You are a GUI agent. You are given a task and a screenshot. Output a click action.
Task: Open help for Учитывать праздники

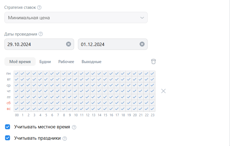(65, 139)
